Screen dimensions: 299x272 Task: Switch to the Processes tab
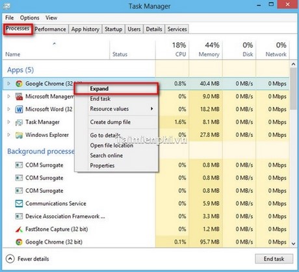(18, 29)
